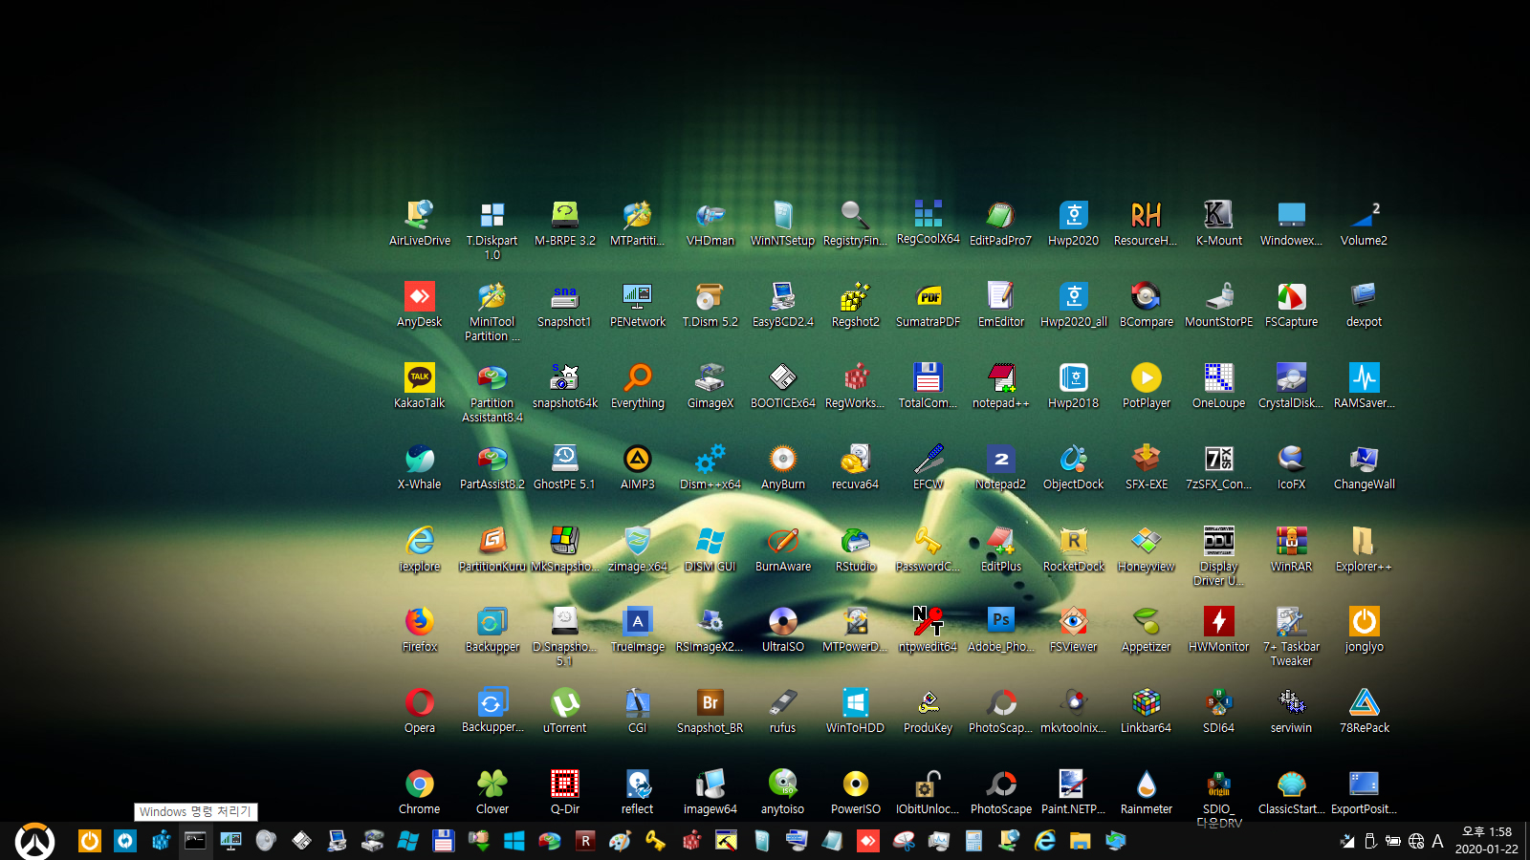Open the WinNTSetup shortcut
The height and width of the screenshot is (860, 1530).
point(783,224)
